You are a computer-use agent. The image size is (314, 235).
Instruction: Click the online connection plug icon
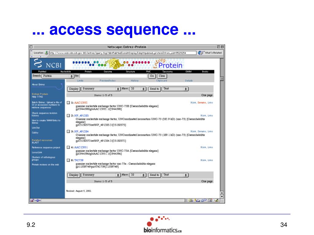[38, 200]
